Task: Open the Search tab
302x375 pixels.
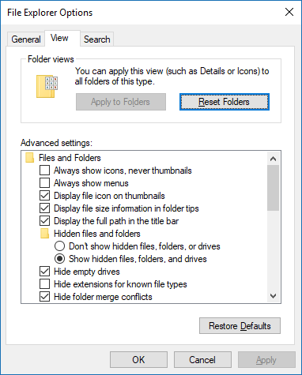Action: tap(97, 39)
